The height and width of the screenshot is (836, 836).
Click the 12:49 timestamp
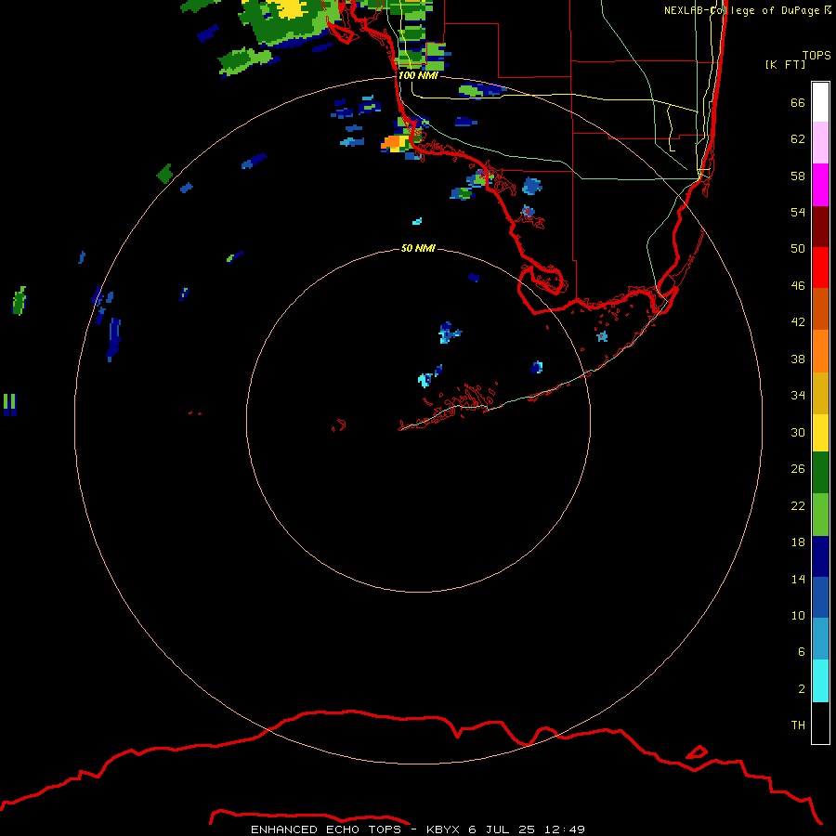pos(565,829)
